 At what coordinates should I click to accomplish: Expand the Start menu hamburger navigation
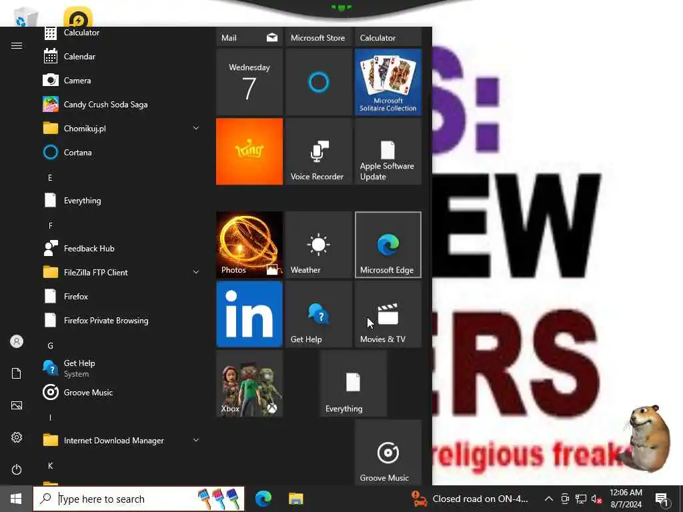[x=17, y=46]
